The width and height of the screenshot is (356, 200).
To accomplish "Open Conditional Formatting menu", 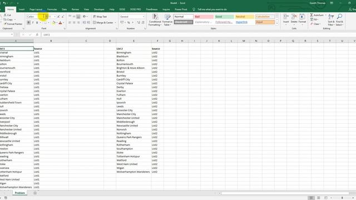I will click(x=155, y=20).
